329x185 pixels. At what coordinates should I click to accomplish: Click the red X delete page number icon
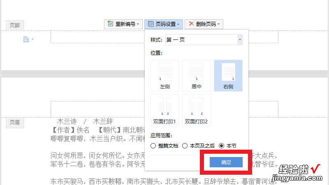coord(191,24)
